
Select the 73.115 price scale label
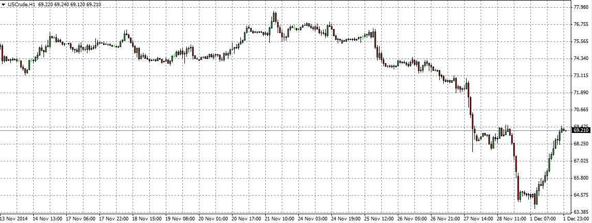[581, 76]
